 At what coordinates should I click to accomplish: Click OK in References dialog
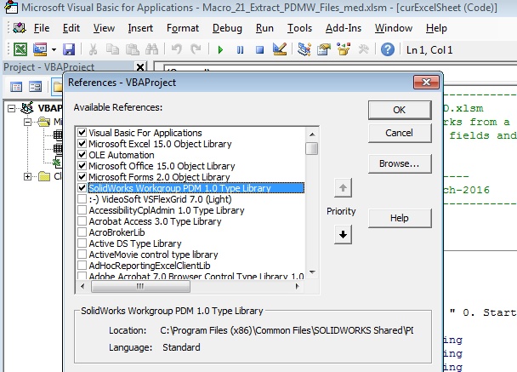[400, 110]
